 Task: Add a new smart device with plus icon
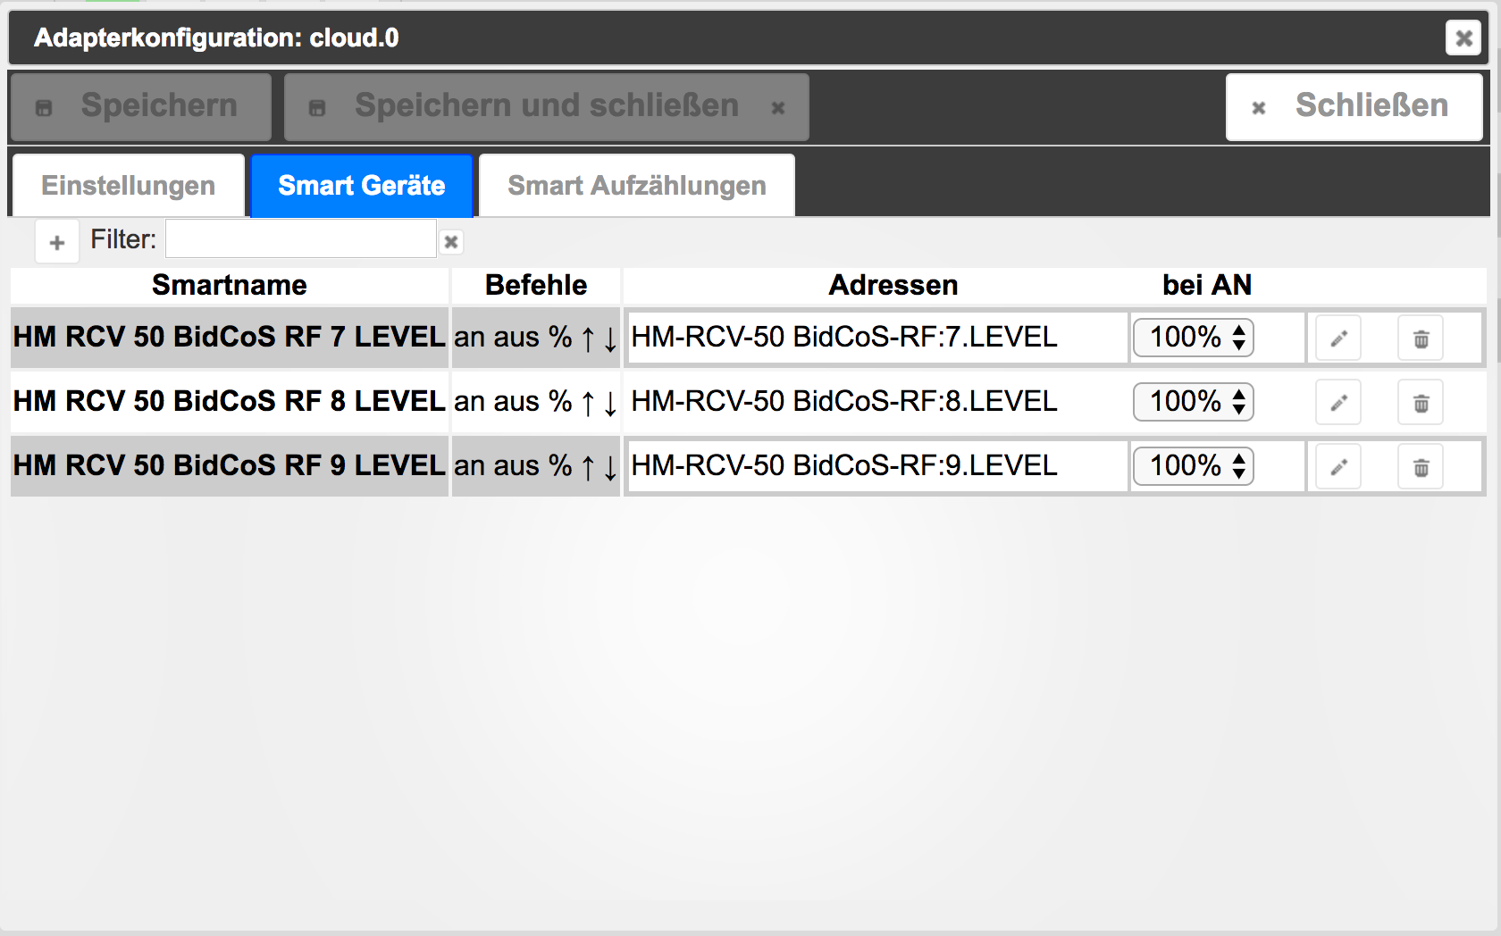57,242
